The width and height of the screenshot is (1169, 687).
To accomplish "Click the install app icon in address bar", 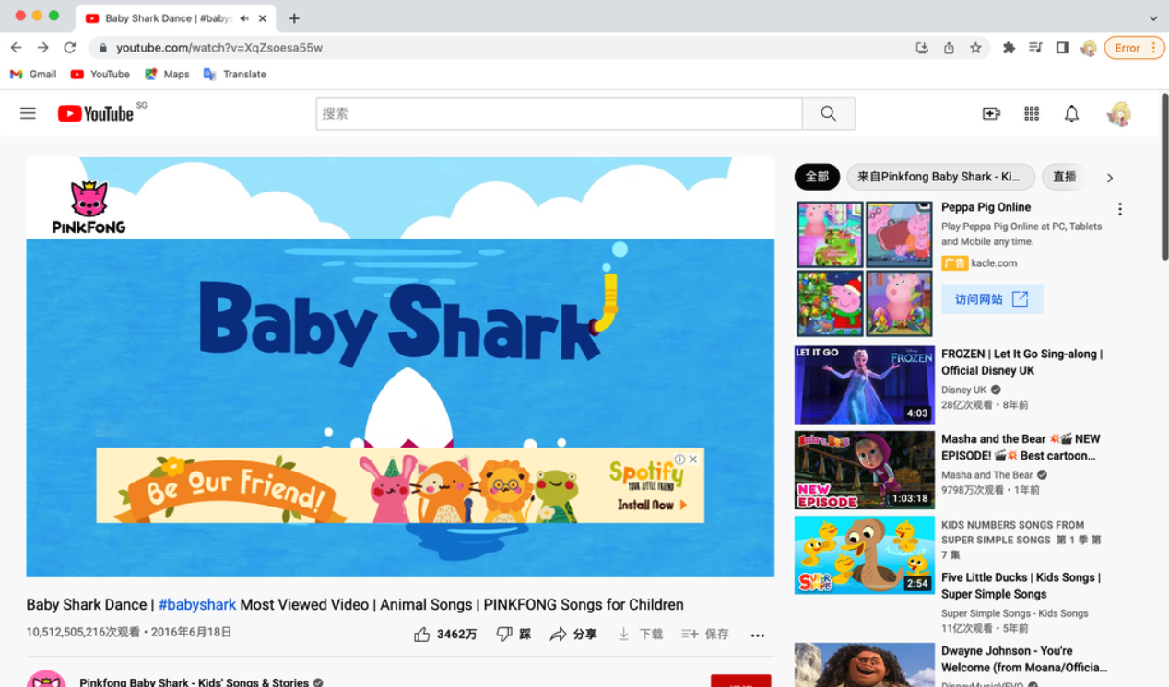I will [x=922, y=48].
